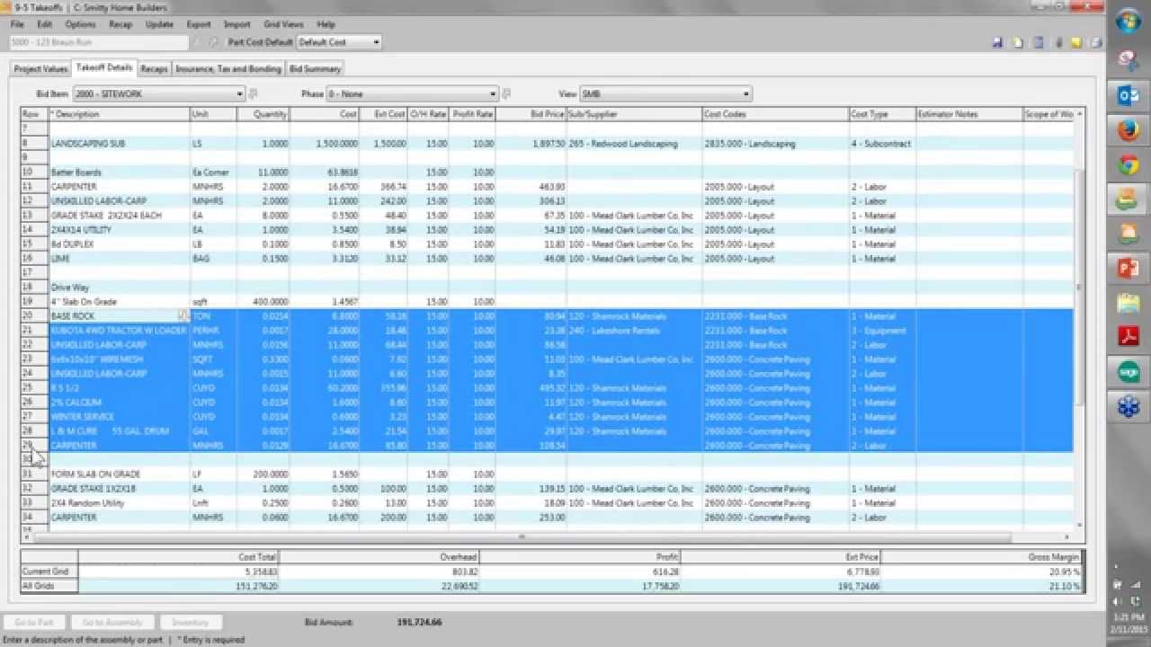Click the 400.0000 quantity cell
The image size is (1151, 647).
[263, 302]
